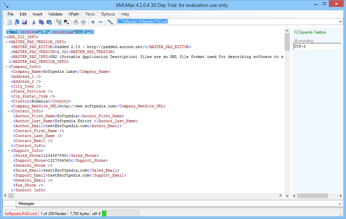Click the encoding UTF-8 text field
This screenshot has width=346, height=219.
317,46
